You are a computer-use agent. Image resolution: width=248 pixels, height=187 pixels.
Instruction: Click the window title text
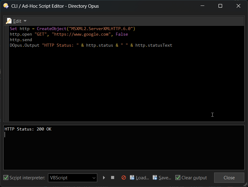coord(55,6)
